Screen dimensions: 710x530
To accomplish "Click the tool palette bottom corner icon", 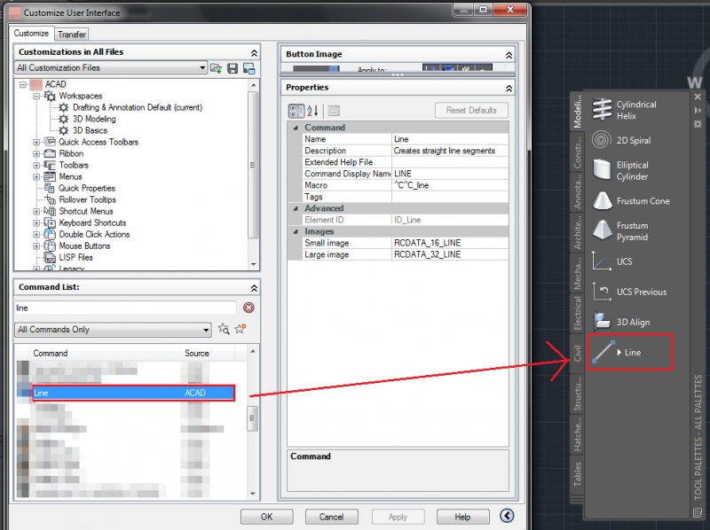I will [698, 512].
